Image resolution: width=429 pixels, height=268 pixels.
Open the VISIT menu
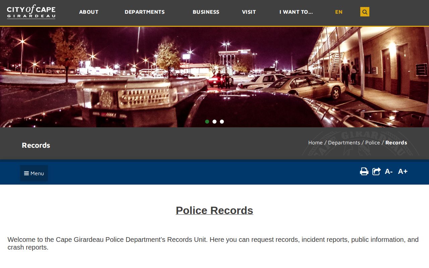[x=249, y=12]
